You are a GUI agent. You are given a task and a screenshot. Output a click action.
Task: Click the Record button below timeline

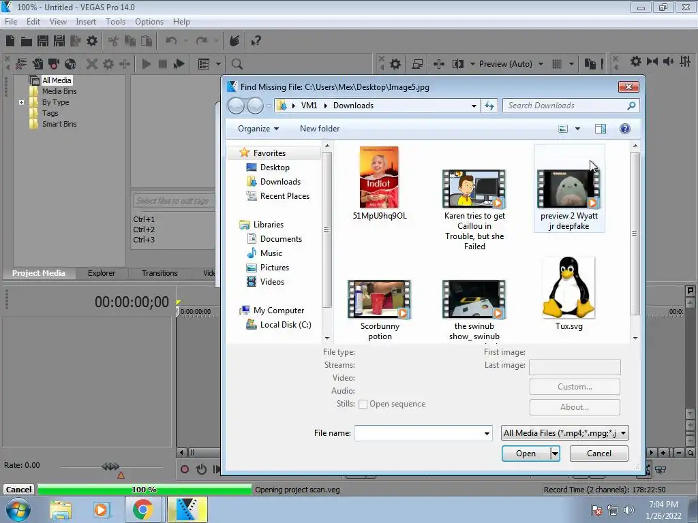(x=184, y=469)
